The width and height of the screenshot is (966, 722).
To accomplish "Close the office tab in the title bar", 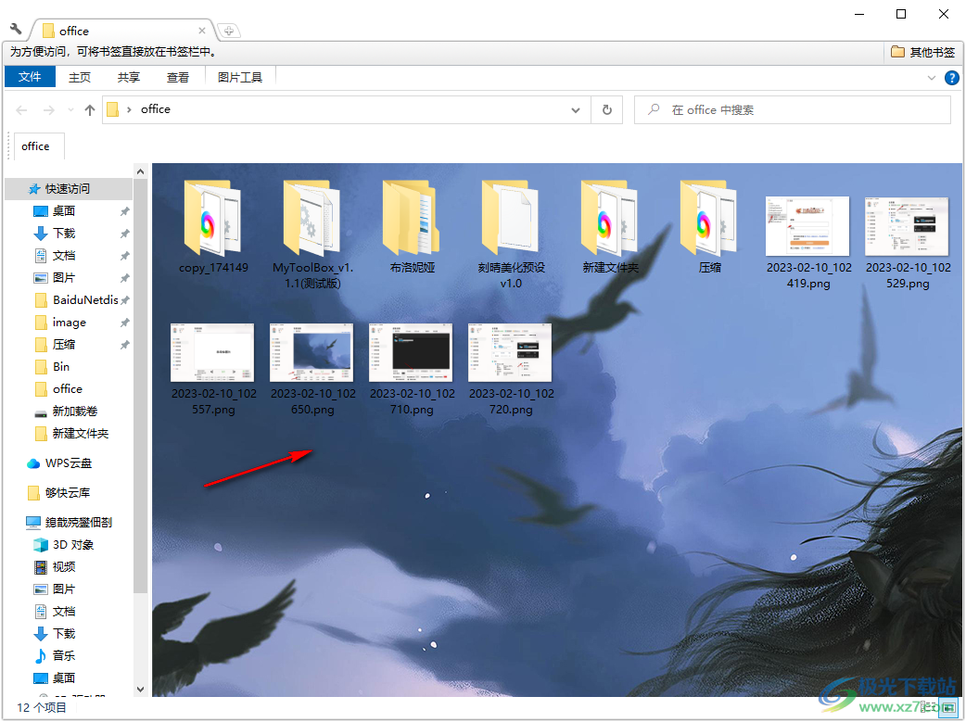I will (202, 31).
